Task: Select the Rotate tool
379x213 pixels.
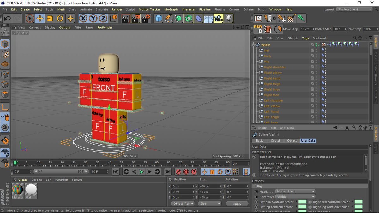Action: [x=60, y=18]
